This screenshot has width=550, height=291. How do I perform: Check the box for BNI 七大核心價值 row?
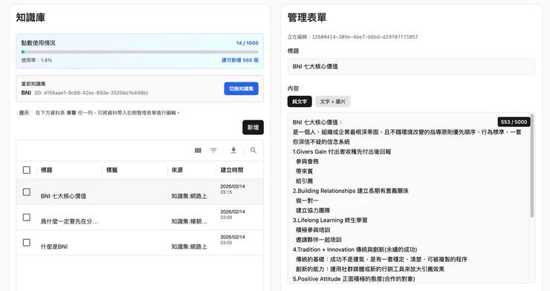(x=26, y=192)
